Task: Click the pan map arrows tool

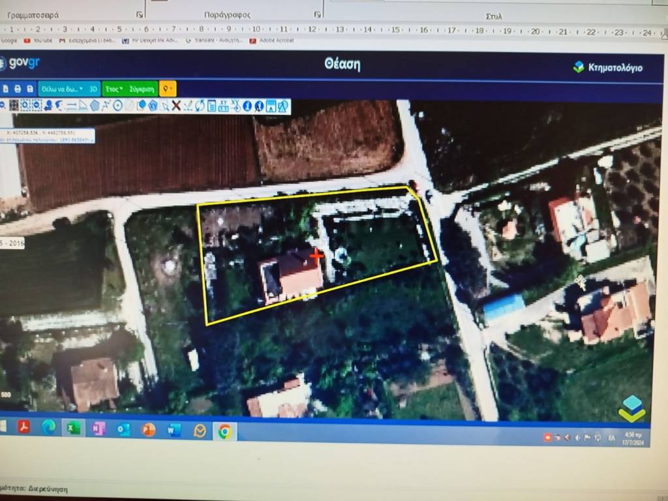Action: point(14,105)
